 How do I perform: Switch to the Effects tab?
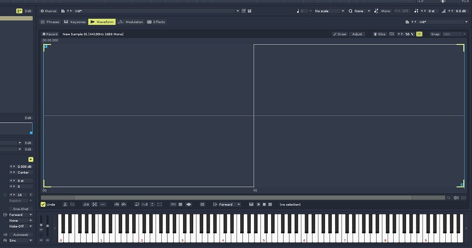156,22
